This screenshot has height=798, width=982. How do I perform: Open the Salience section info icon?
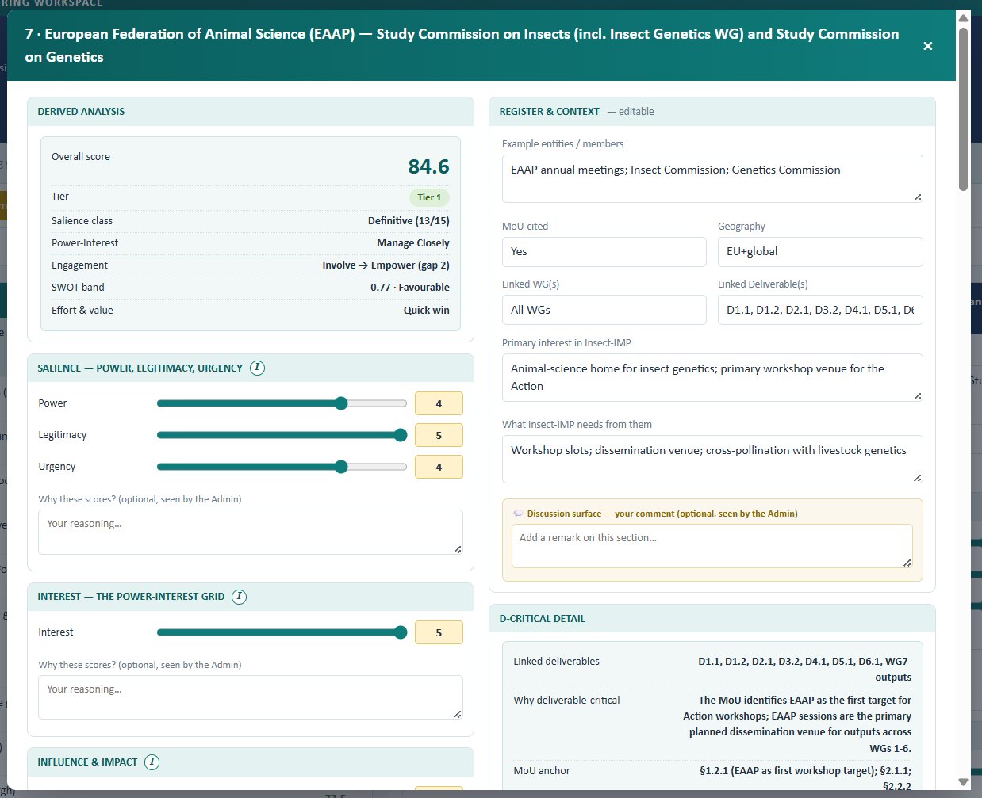[257, 368]
